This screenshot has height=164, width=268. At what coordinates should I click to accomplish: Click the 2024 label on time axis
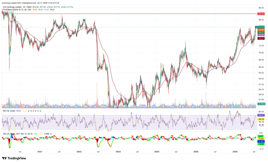(x=157, y=152)
